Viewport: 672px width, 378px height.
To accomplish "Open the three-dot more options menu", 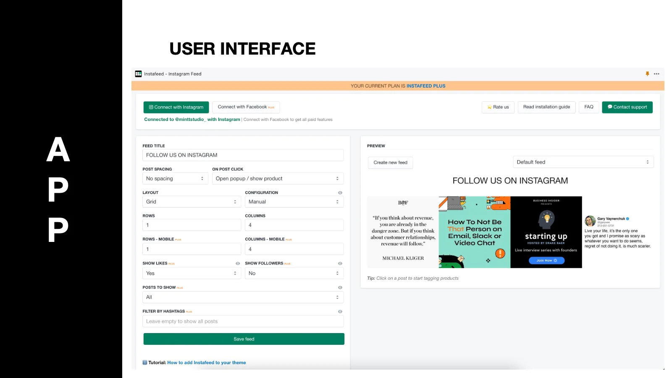I will pos(656,74).
